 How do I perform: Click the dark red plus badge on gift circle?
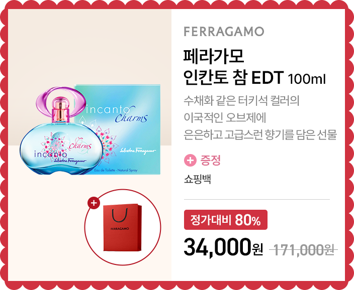tap(94, 203)
